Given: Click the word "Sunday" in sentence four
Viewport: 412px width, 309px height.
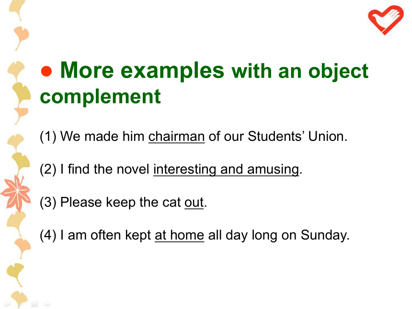Looking at the screenshot, I should (x=323, y=235).
